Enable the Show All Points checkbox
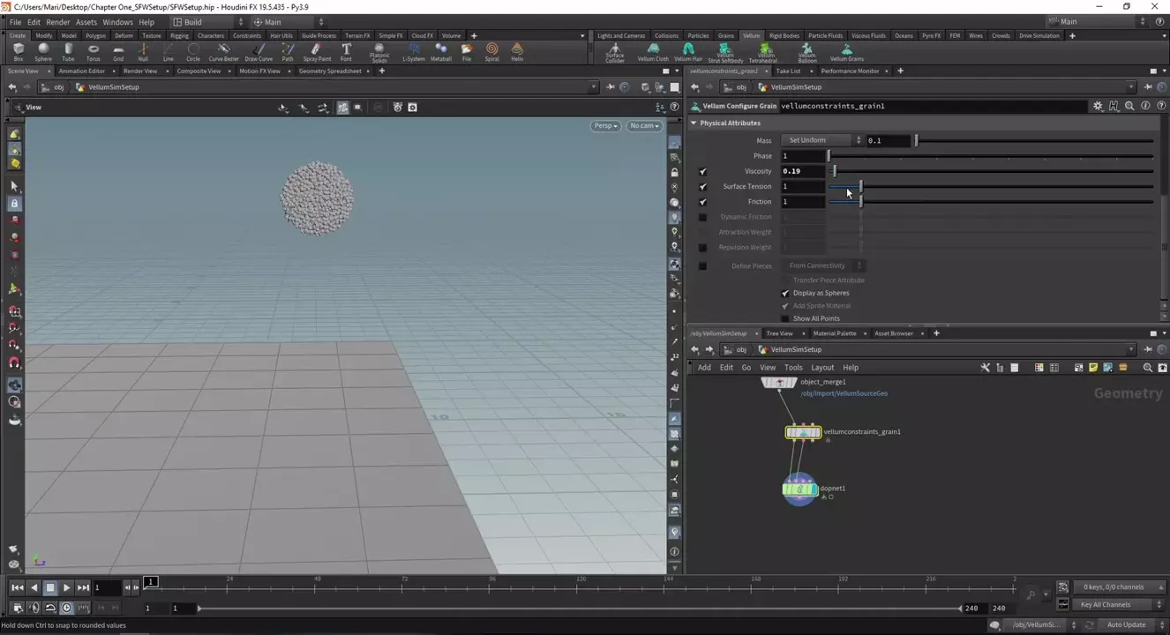Viewport: 1170px width, 635px height. pos(785,318)
